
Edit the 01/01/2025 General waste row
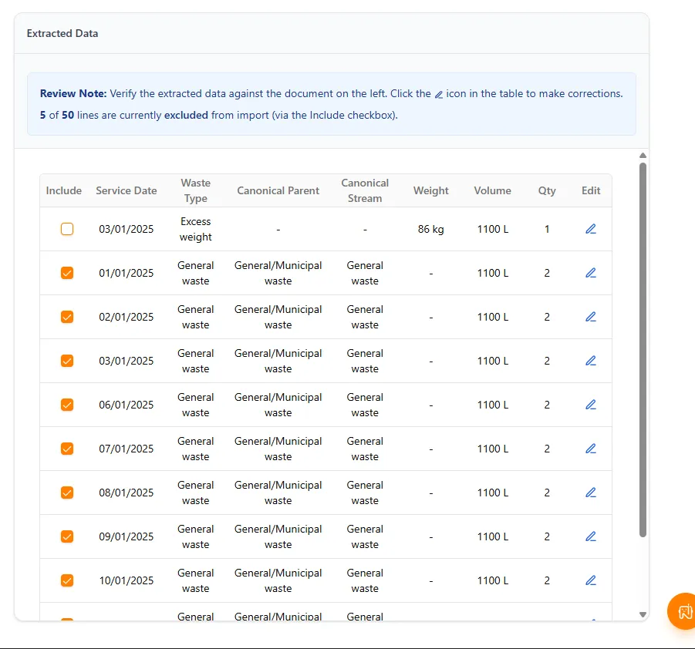590,273
